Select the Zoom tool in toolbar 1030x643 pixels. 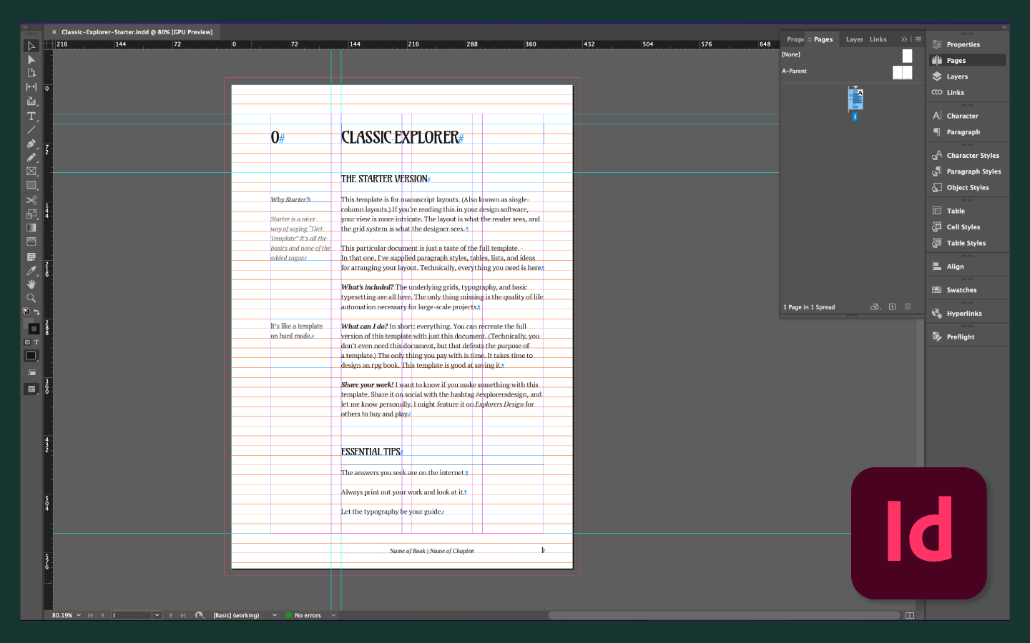(x=31, y=298)
